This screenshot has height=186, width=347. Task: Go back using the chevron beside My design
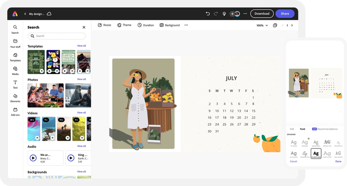[25, 14]
